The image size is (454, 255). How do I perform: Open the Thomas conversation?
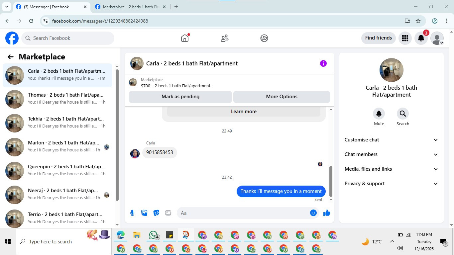point(57,99)
